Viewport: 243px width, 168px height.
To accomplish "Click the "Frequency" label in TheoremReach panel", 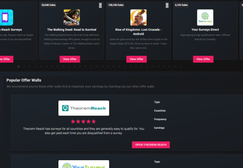I will [160, 119].
